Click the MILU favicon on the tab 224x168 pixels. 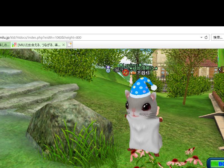(x=14, y=45)
